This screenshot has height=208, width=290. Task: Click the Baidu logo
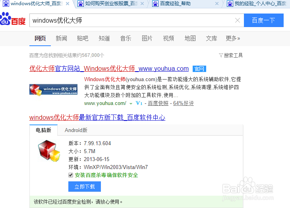click(13, 19)
